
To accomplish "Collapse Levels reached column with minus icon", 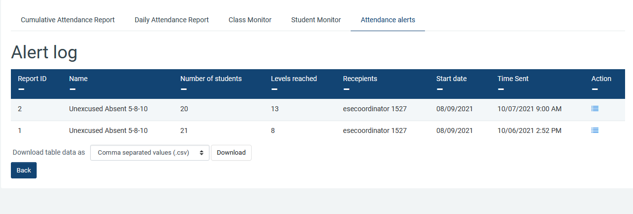I will 274,89.
